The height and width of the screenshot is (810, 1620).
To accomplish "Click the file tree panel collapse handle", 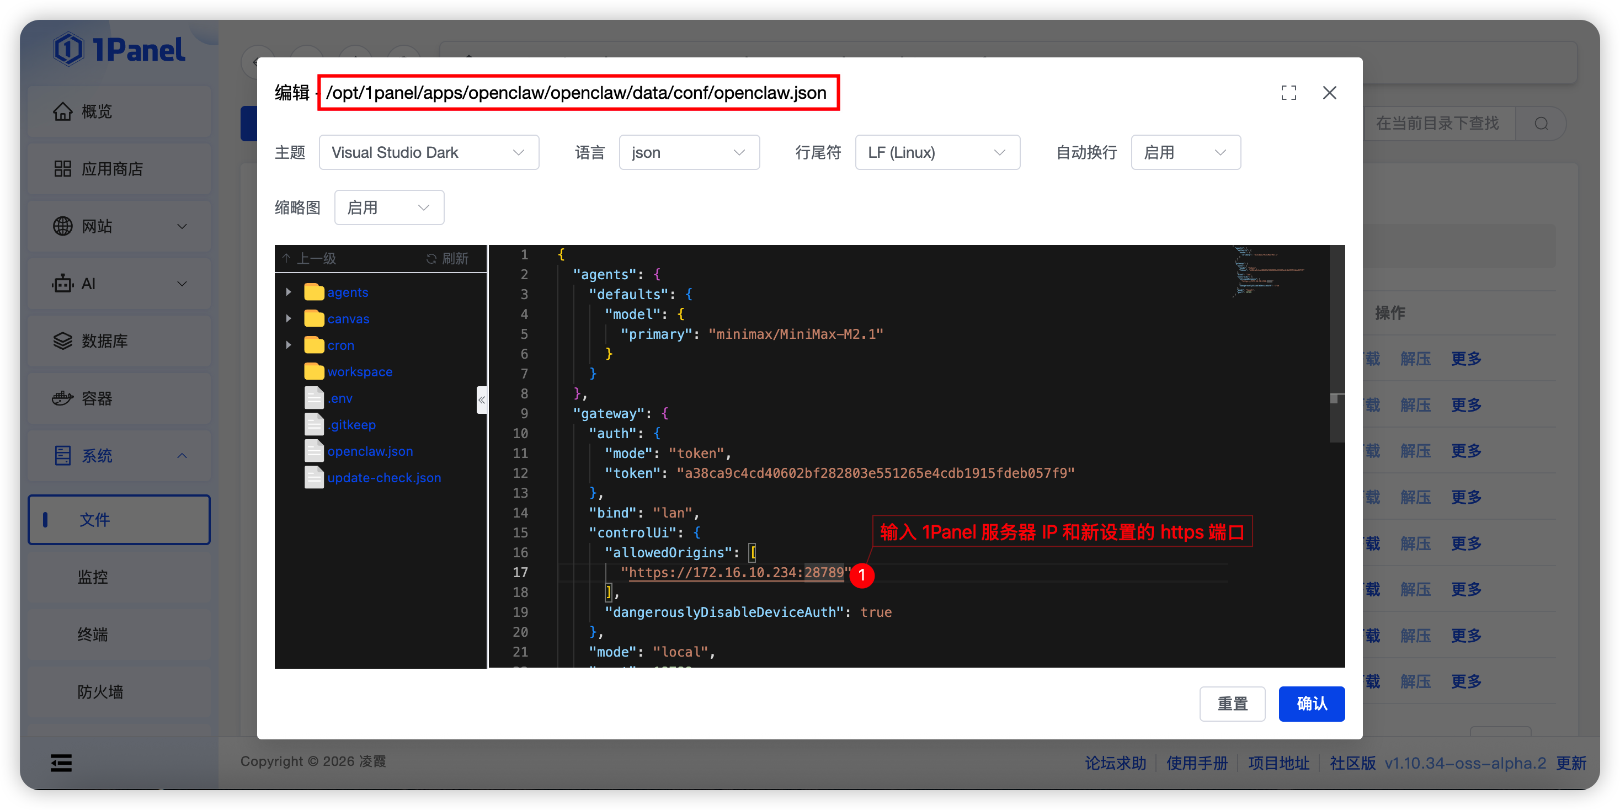I will [482, 400].
